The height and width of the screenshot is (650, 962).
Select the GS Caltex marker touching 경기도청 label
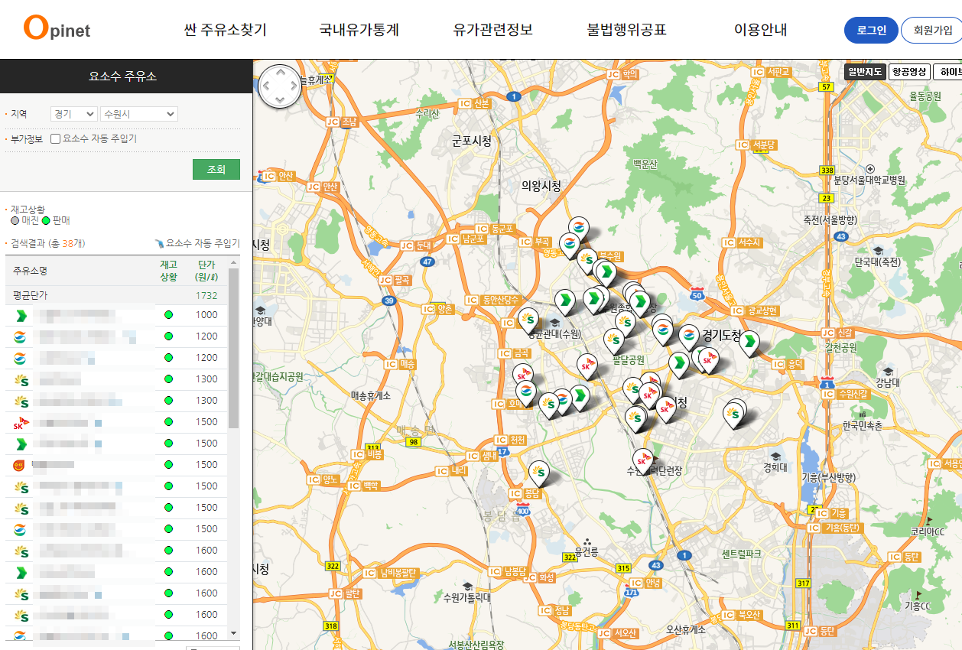click(688, 337)
